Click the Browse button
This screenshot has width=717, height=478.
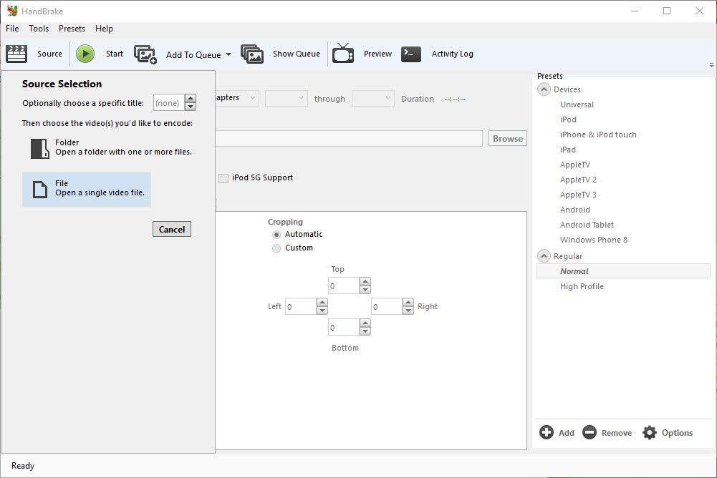(x=508, y=139)
